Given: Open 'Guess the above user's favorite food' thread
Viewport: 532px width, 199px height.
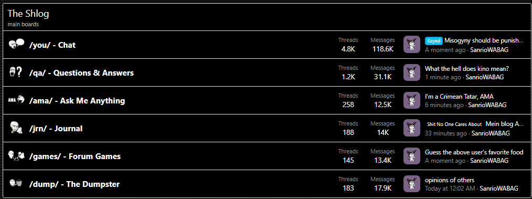Looking at the screenshot, I should tap(474, 152).
